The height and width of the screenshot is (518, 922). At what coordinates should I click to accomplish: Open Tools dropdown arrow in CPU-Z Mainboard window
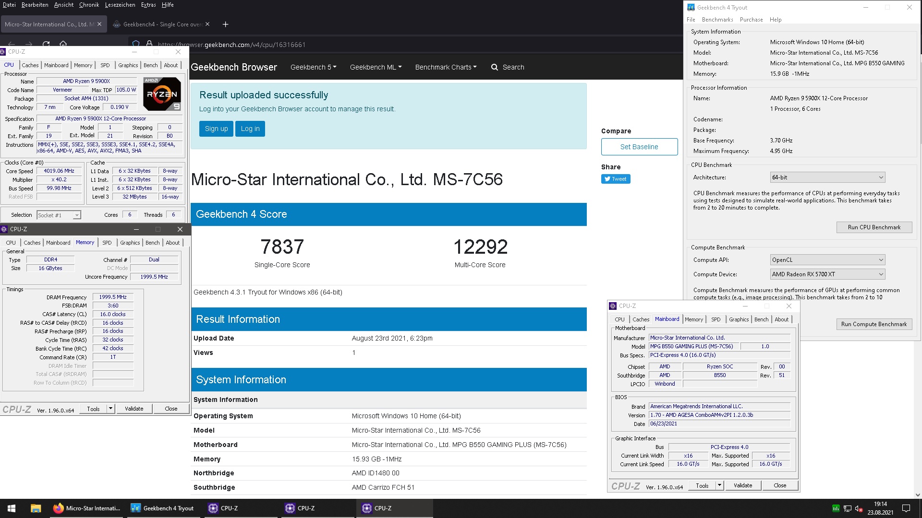[x=720, y=485]
